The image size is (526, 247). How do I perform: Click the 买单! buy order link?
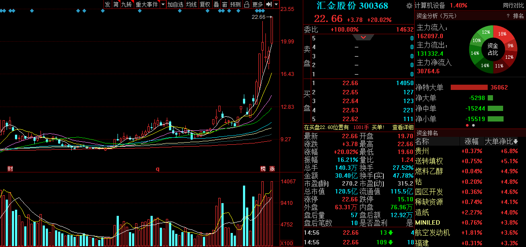click(378, 127)
